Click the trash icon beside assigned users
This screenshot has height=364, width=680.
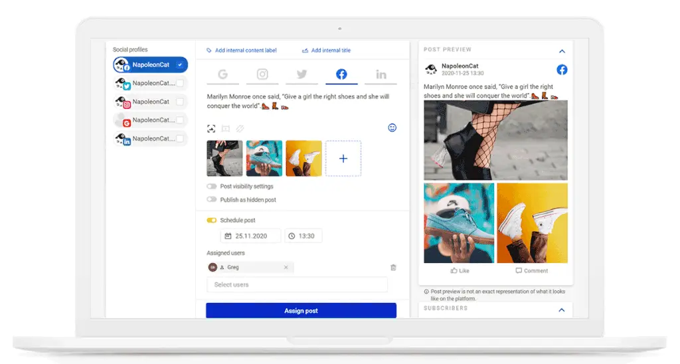[393, 268]
